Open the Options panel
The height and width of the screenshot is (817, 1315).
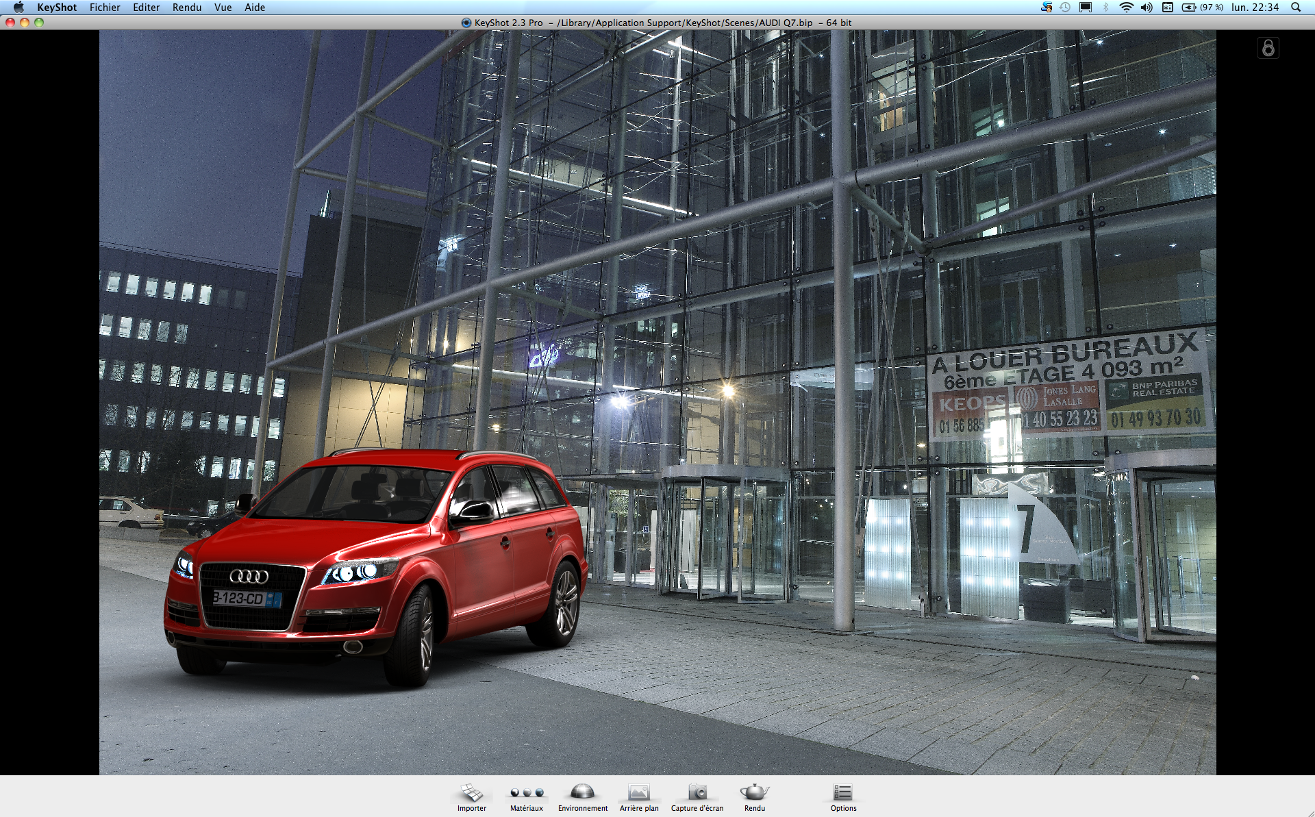point(843,794)
